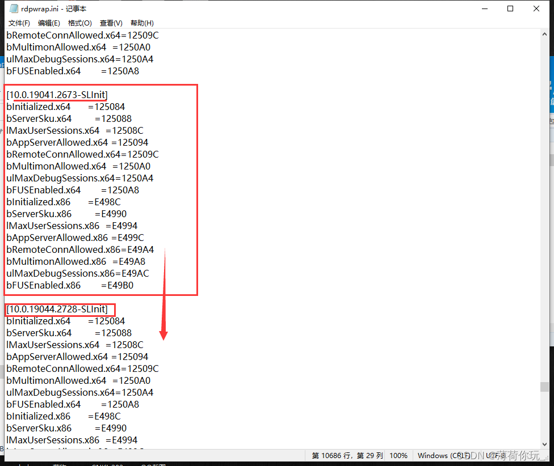Maximize the Notepad window

pyautogui.click(x=510, y=9)
